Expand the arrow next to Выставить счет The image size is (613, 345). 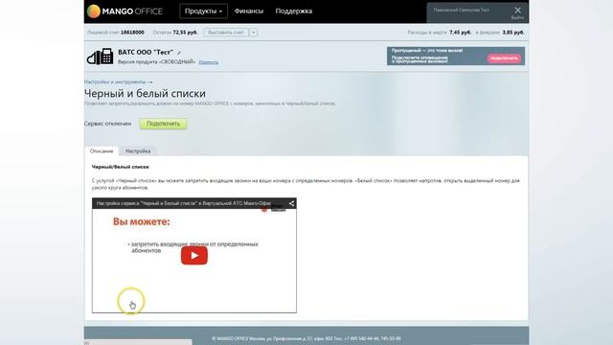click(x=253, y=33)
